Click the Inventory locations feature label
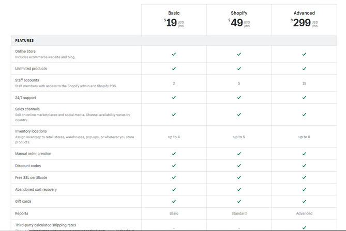The width and height of the screenshot is (346, 231). [x=31, y=131]
